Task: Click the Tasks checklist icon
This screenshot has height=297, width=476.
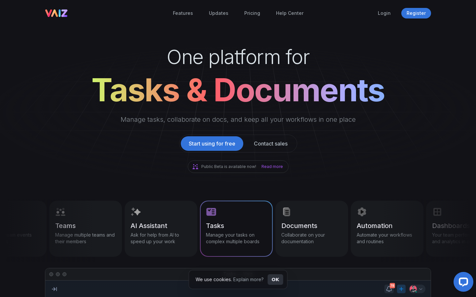Action: click(211, 212)
